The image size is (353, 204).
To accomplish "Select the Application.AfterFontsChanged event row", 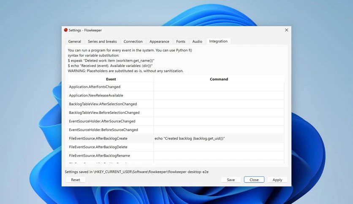I will [x=111, y=87].
